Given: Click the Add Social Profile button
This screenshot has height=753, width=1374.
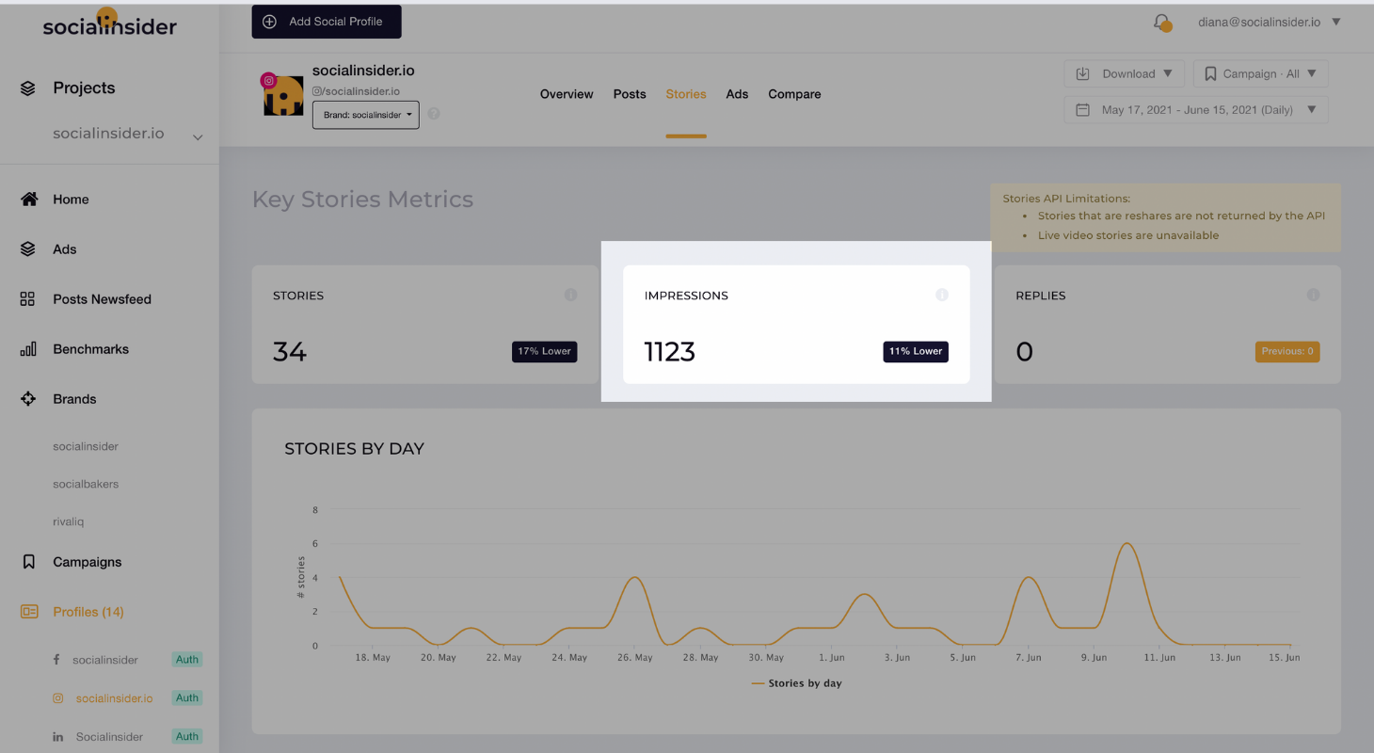Looking at the screenshot, I should (x=327, y=22).
